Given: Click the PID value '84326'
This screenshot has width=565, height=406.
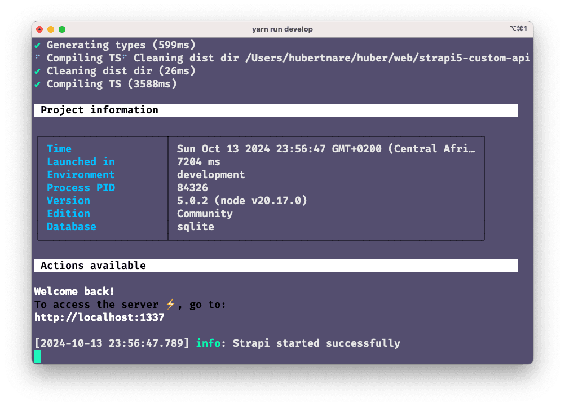Looking at the screenshot, I should pyautogui.click(x=192, y=188).
